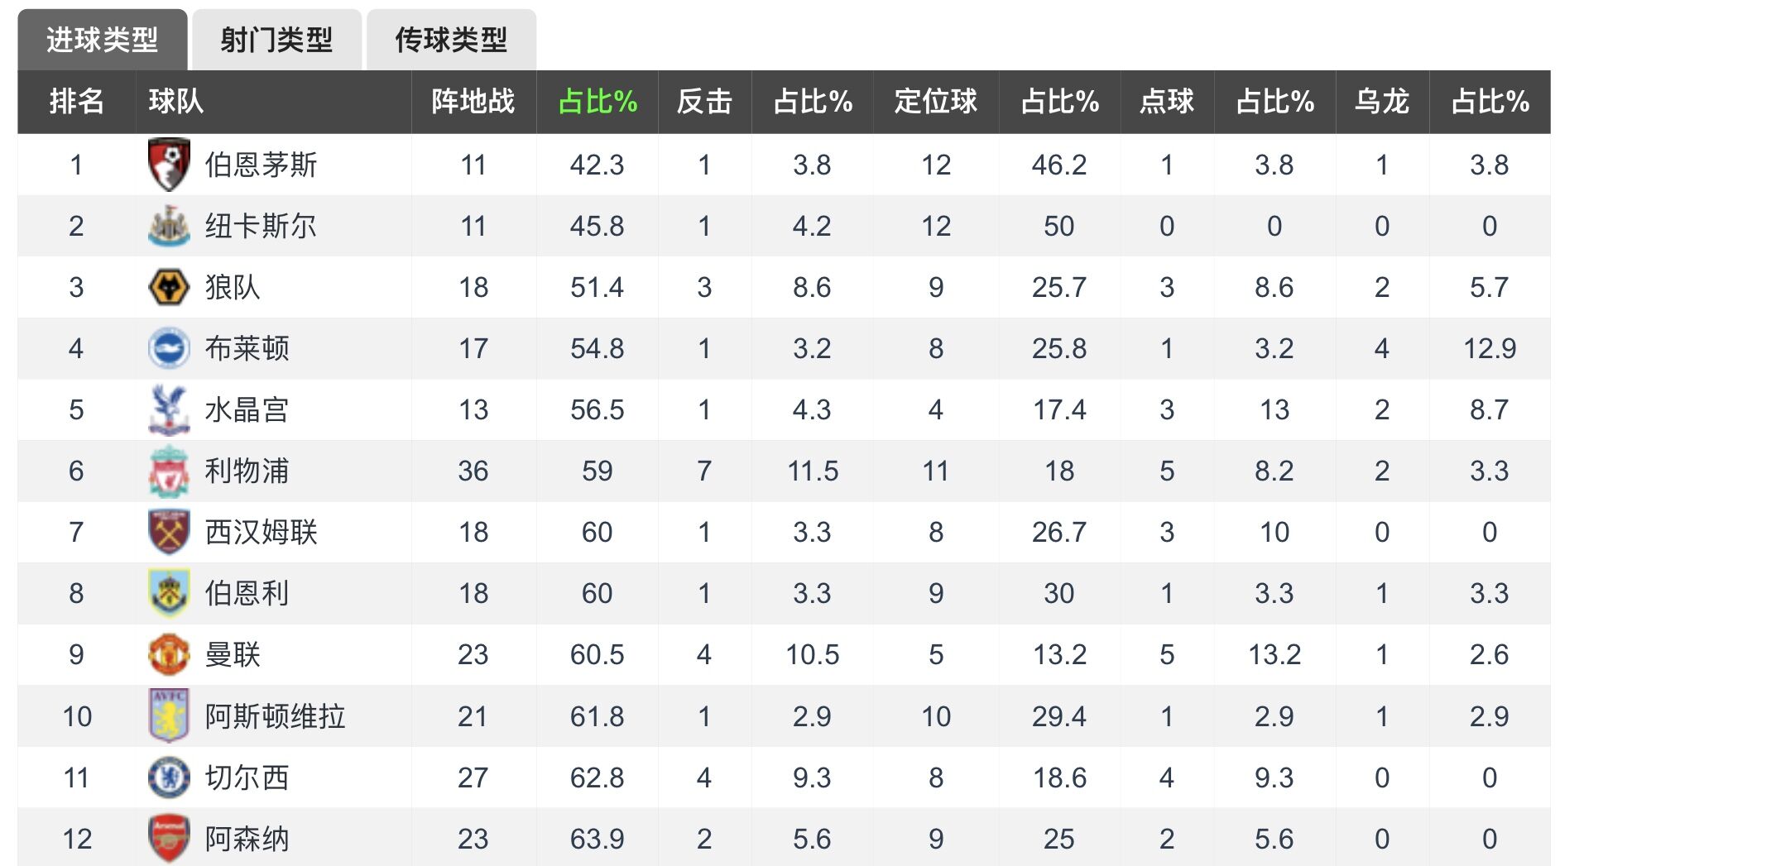This screenshot has height=866, width=1771.
Task: Click the Crystal Palace (水晶宫) crest
Action: click(x=169, y=409)
